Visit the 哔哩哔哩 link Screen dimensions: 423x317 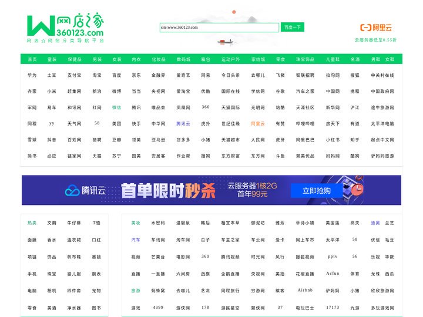(x=305, y=124)
